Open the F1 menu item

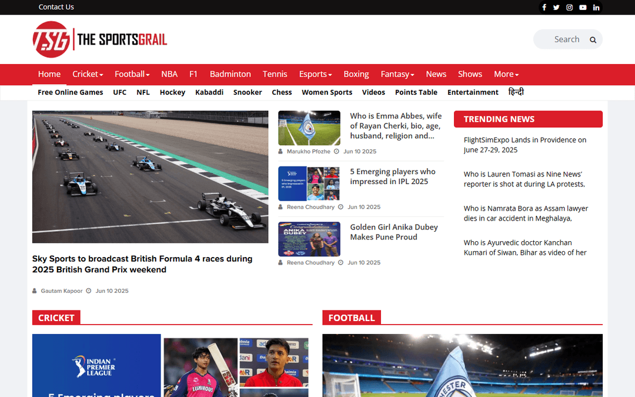click(193, 74)
